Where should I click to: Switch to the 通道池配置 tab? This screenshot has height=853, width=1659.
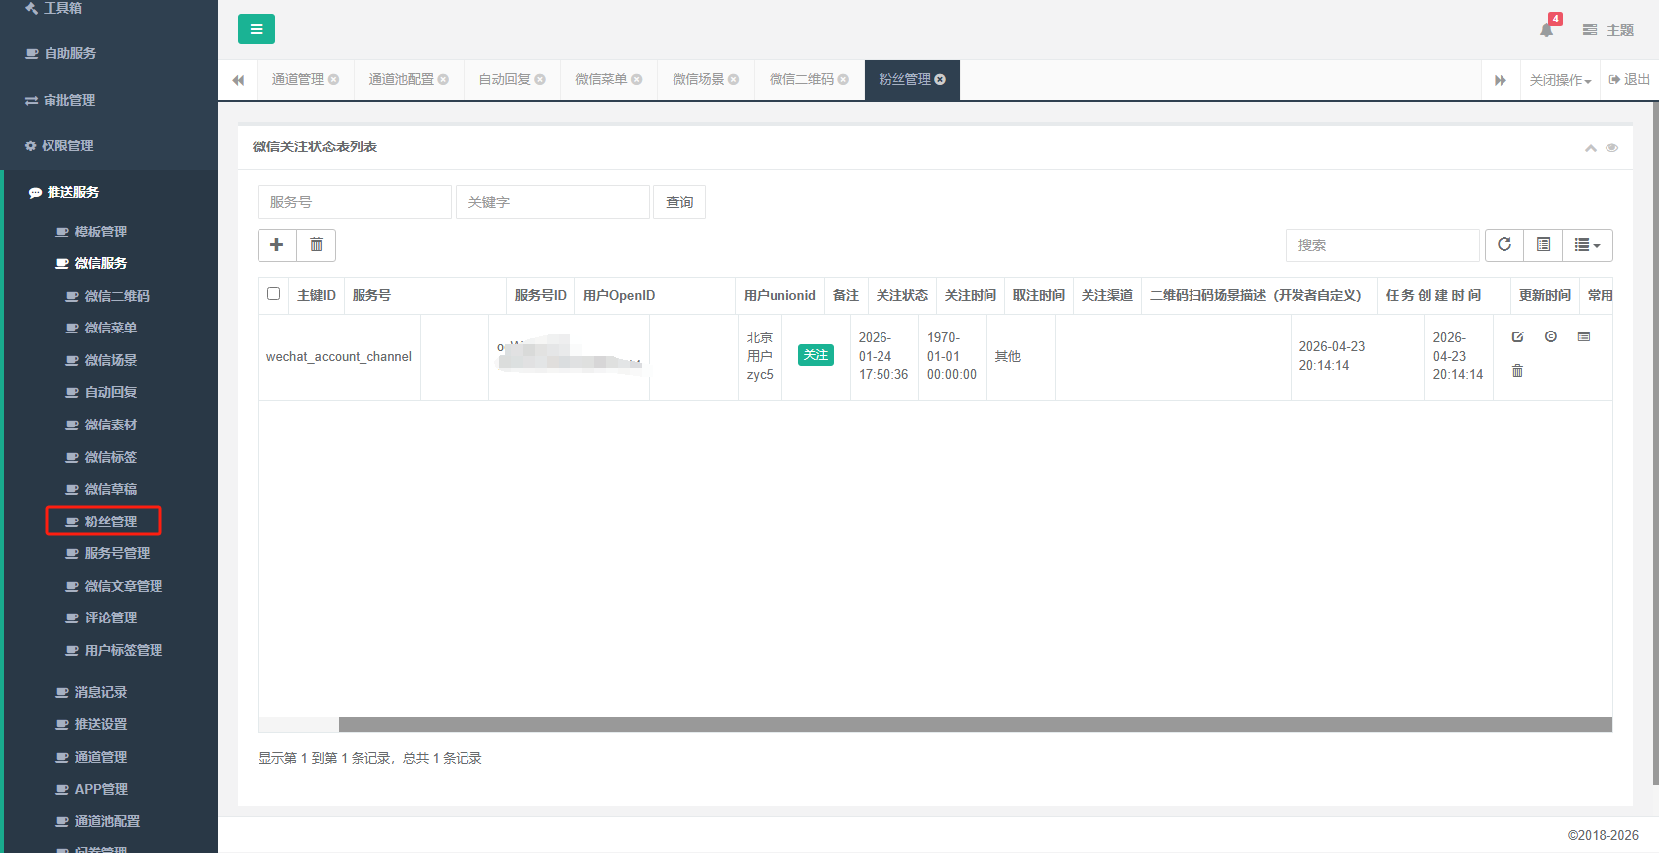pyautogui.click(x=401, y=80)
